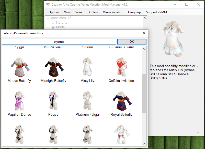Viewport: 205px width, 149px height.
Task: Close the suit search dialog
Action: click(x=144, y=33)
